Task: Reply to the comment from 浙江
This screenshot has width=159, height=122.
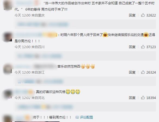Action: click(x=132, y=72)
